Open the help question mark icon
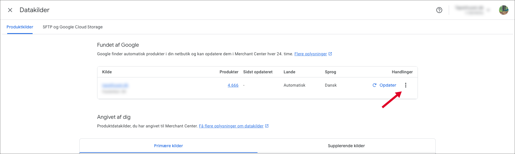The width and height of the screenshot is (515, 154). [x=439, y=10]
